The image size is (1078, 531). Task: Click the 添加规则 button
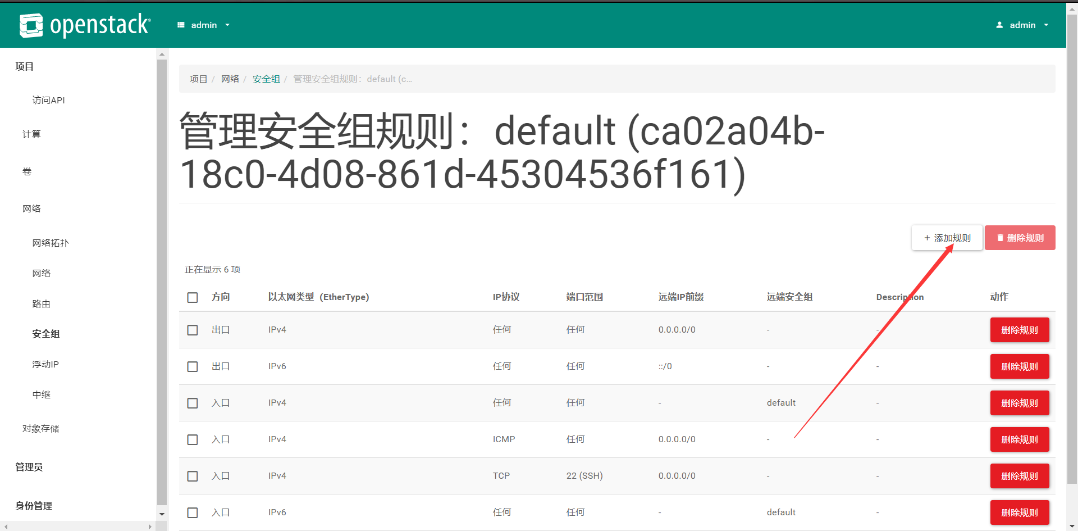(x=947, y=238)
